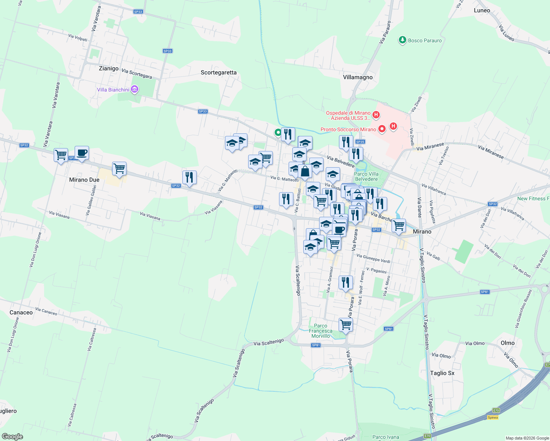This screenshot has height=441, width=550.
Task: Click the Bosco Parauro text label
Action: pos(425,40)
